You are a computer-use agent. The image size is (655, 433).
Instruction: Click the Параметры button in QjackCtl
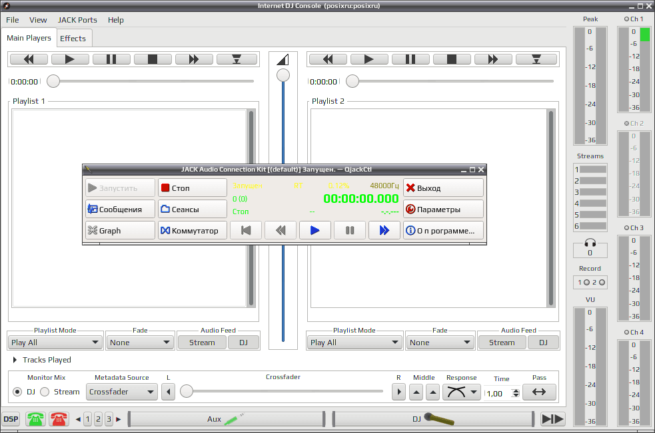(443, 209)
